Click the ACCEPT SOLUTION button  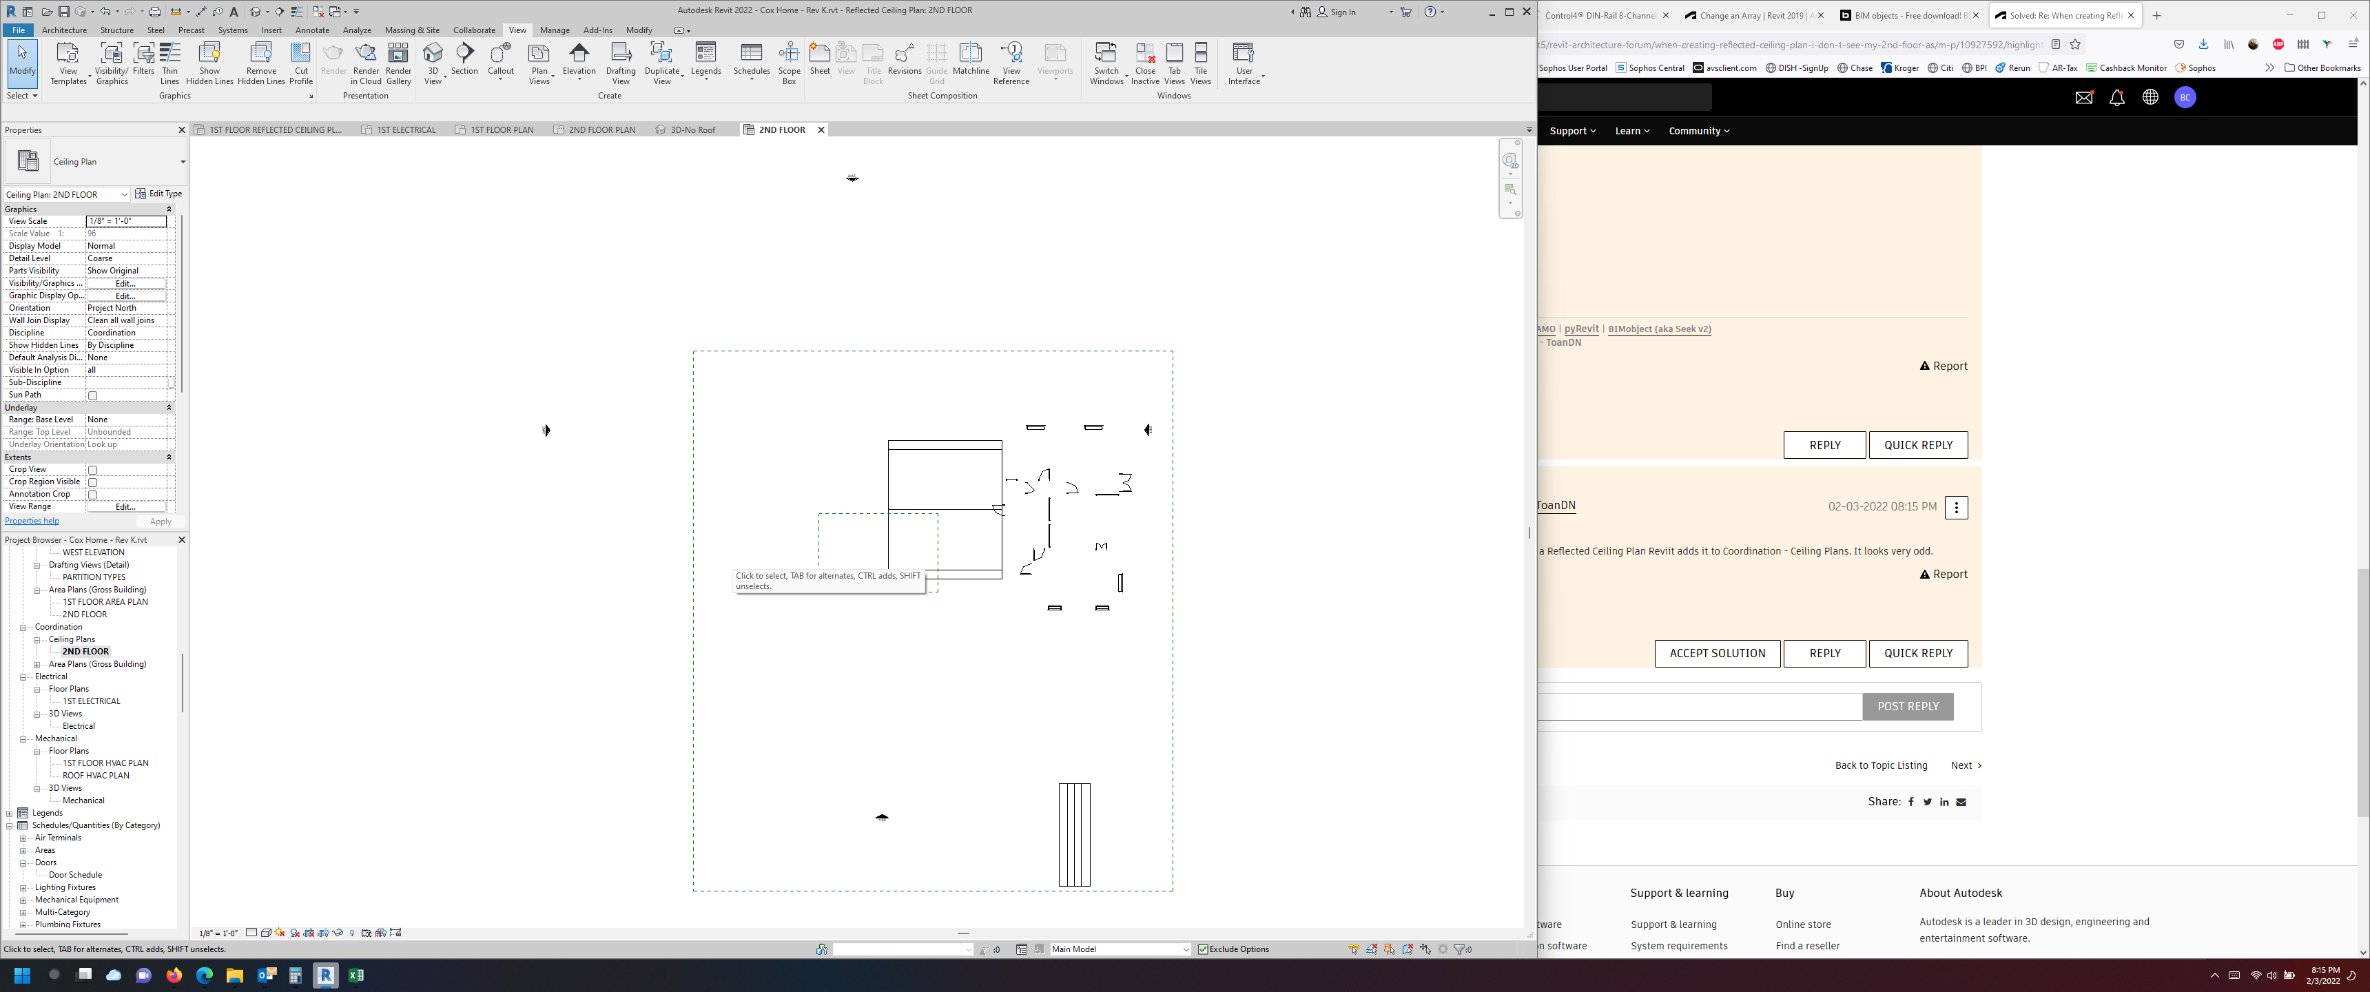(x=1717, y=653)
